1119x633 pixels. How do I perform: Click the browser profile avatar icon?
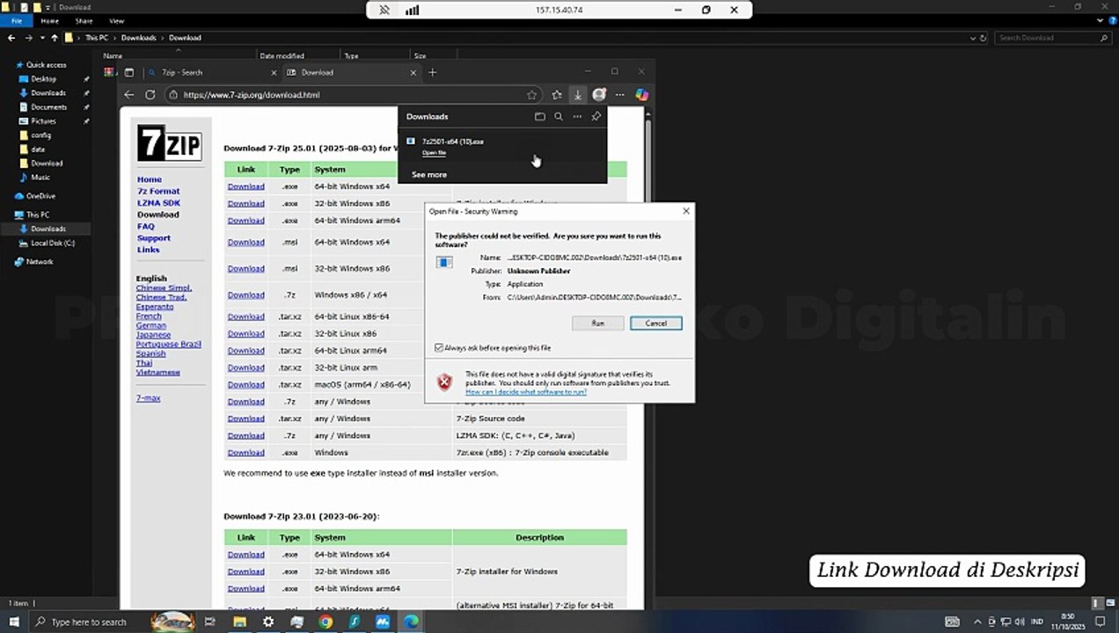tap(599, 95)
